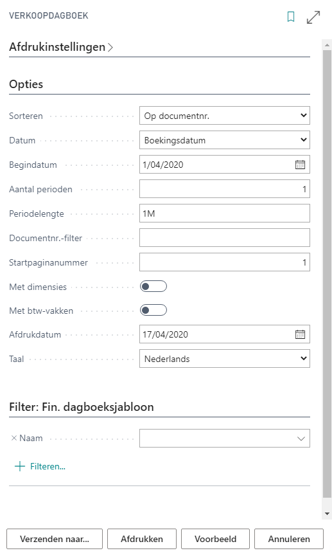
Task: Click the plus icon next to Filteren
Action: (x=20, y=466)
